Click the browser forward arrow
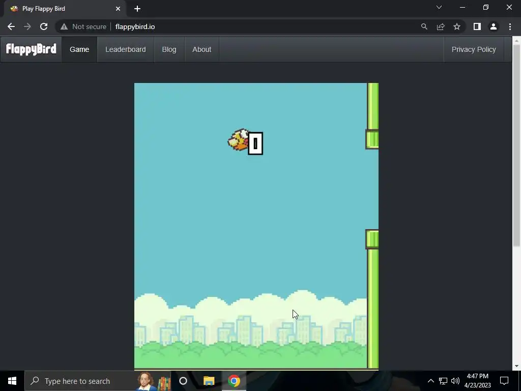The width and height of the screenshot is (521, 391). click(27, 26)
